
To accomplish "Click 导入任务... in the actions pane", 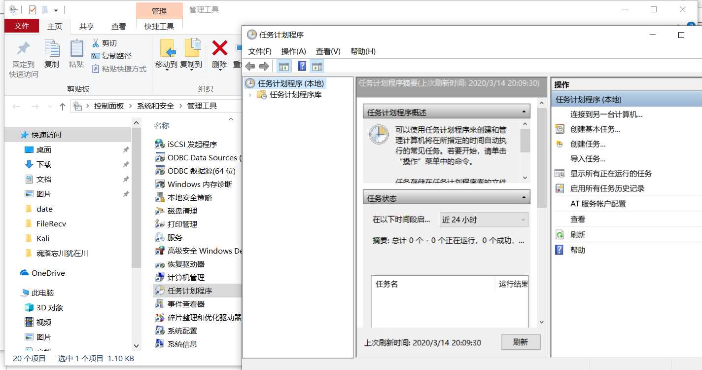I will 588,159.
